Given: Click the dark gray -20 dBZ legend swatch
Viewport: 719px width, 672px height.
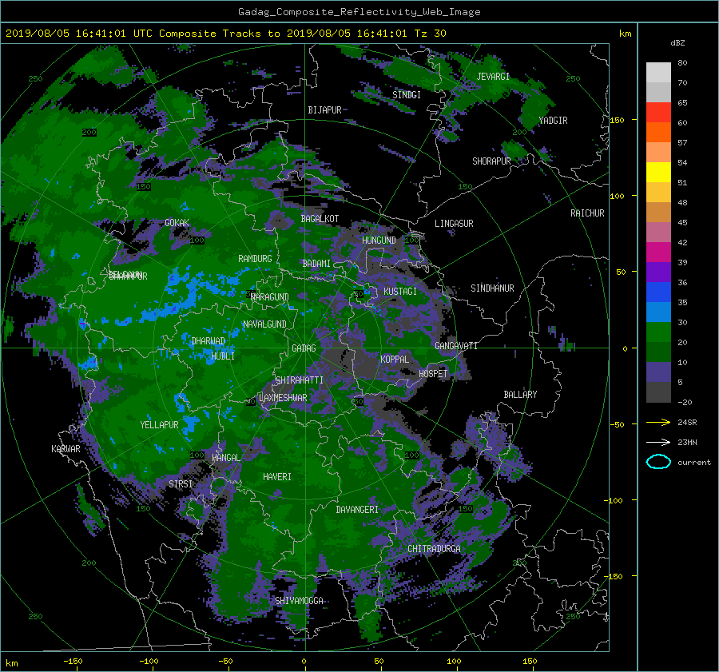Looking at the screenshot, I should click(x=658, y=392).
